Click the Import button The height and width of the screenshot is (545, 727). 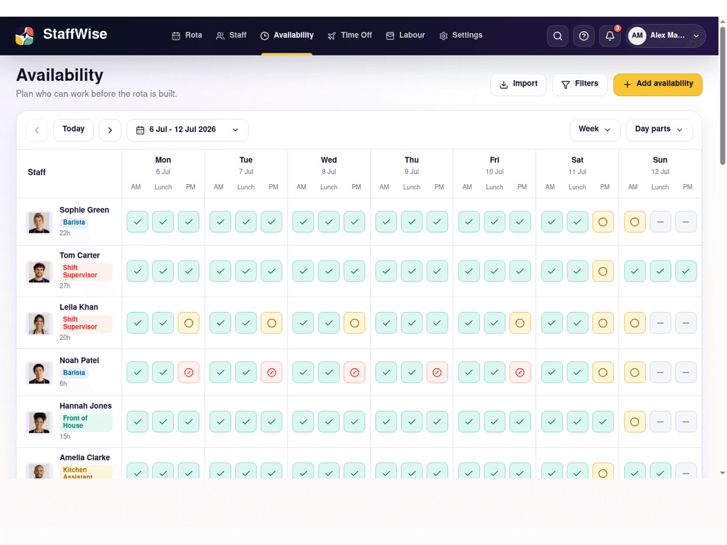point(518,84)
